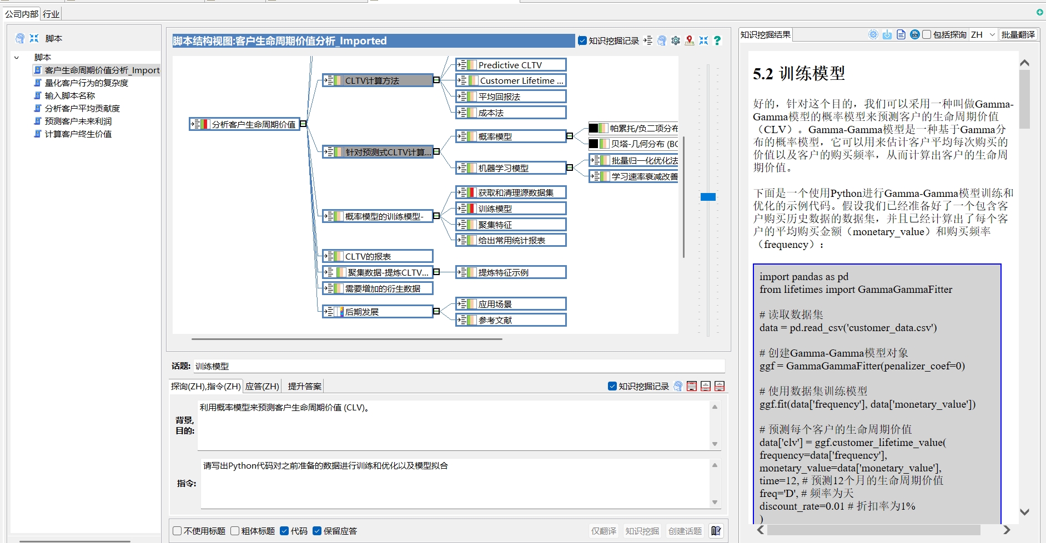Image resolution: width=1046 pixels, height=543 pixels.
Task: Click the map pin icon in structure view toolbar
Action: tap(690, 40)
